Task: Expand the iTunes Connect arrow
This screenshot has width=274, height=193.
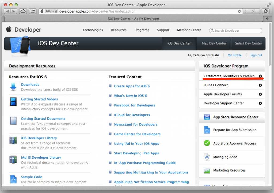Action: [x=260, y=85]
